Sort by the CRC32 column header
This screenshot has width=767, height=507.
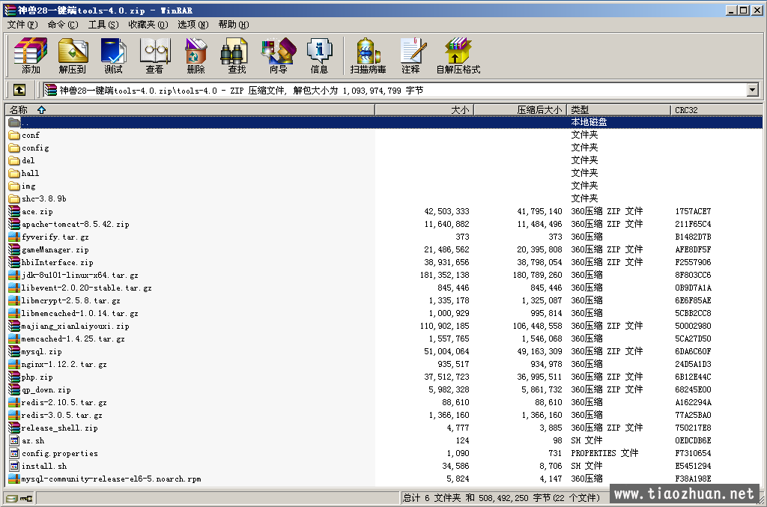pyautogui.click(x=716, y=110)
